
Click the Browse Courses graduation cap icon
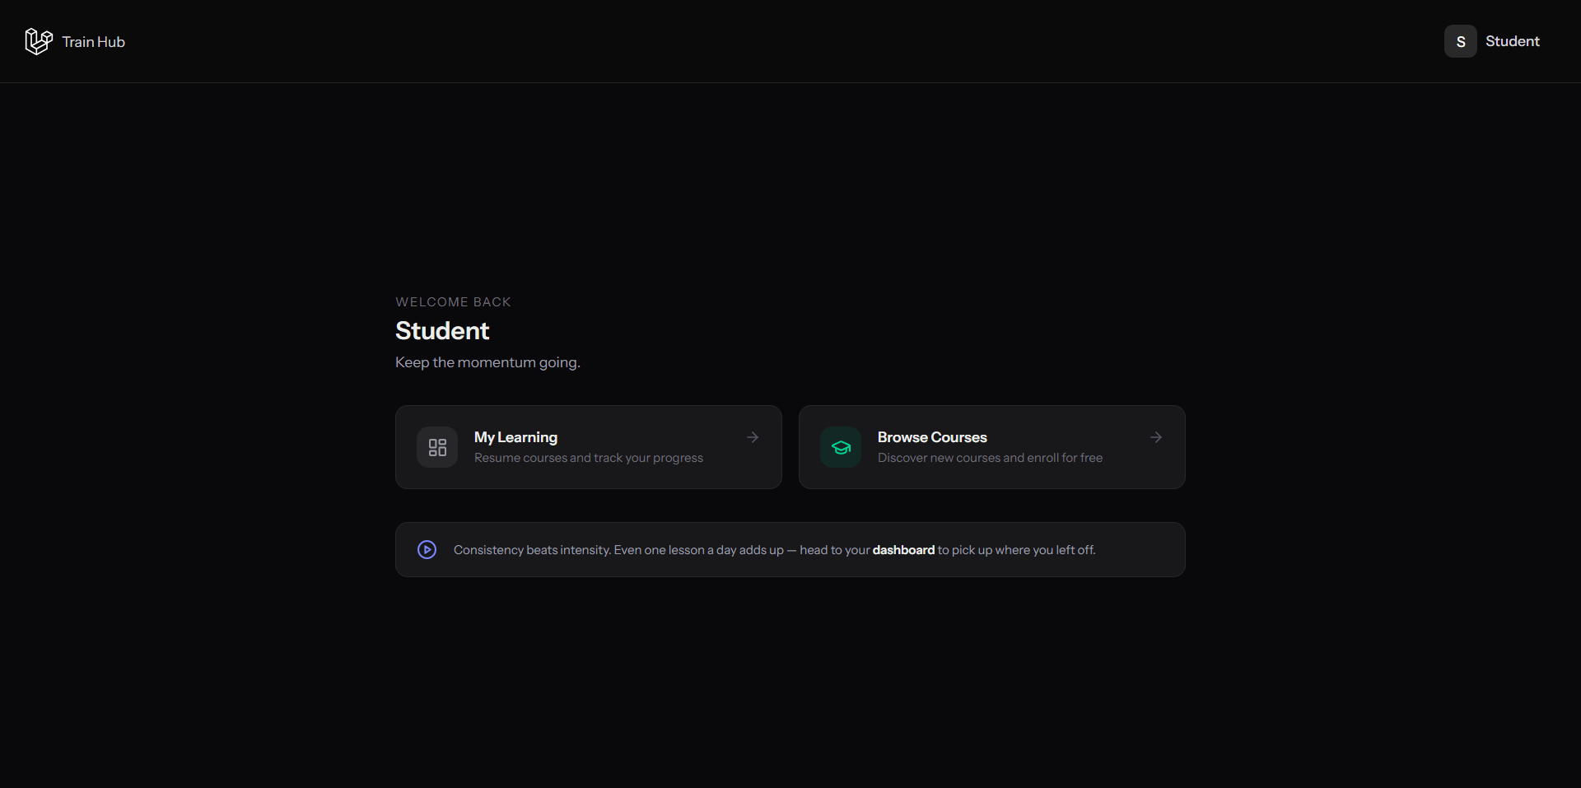coord(841,447)
